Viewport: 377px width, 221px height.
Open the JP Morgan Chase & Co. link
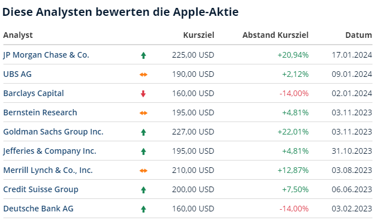(46, 55)
